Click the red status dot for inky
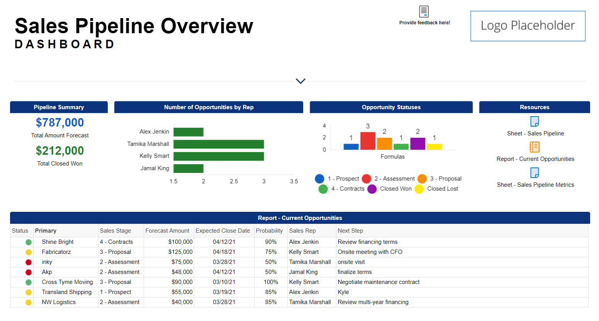This screenshot has height=321, width=599. point(29,262)
